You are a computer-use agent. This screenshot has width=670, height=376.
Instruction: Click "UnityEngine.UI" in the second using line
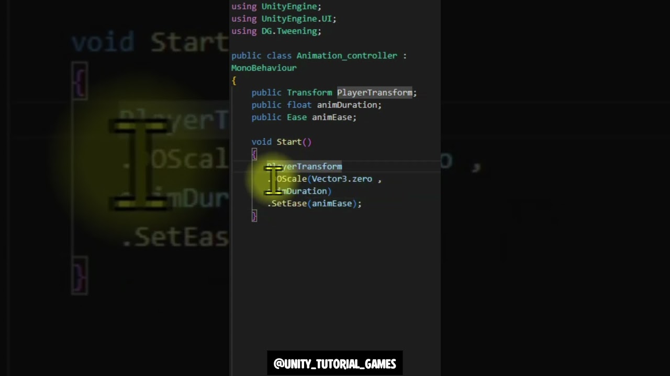coord(297,19)
